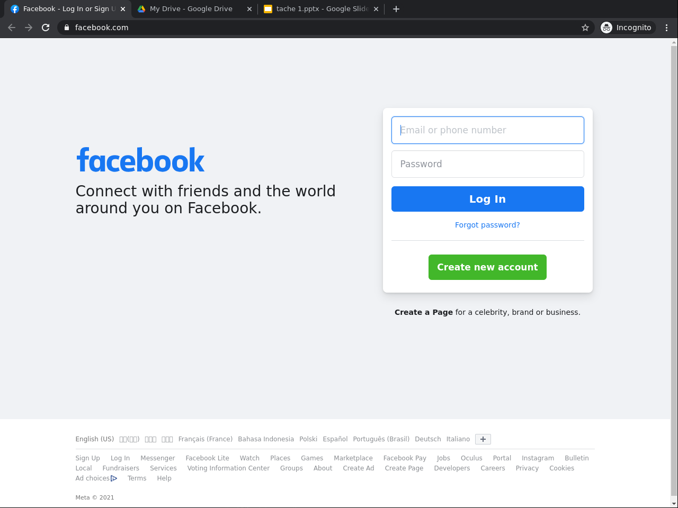This screenshot has height=508, width=678.
Task: Open the Games footer link
Action: point(312,458)
